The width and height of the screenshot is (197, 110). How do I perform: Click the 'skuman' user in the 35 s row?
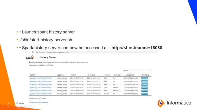116,88
